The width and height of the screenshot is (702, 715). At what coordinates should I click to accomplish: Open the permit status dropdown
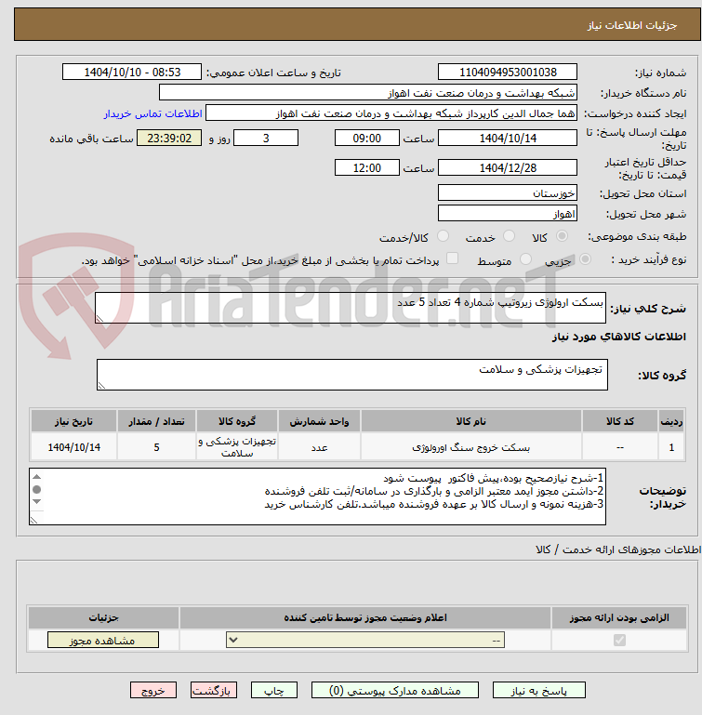[365, 641]
